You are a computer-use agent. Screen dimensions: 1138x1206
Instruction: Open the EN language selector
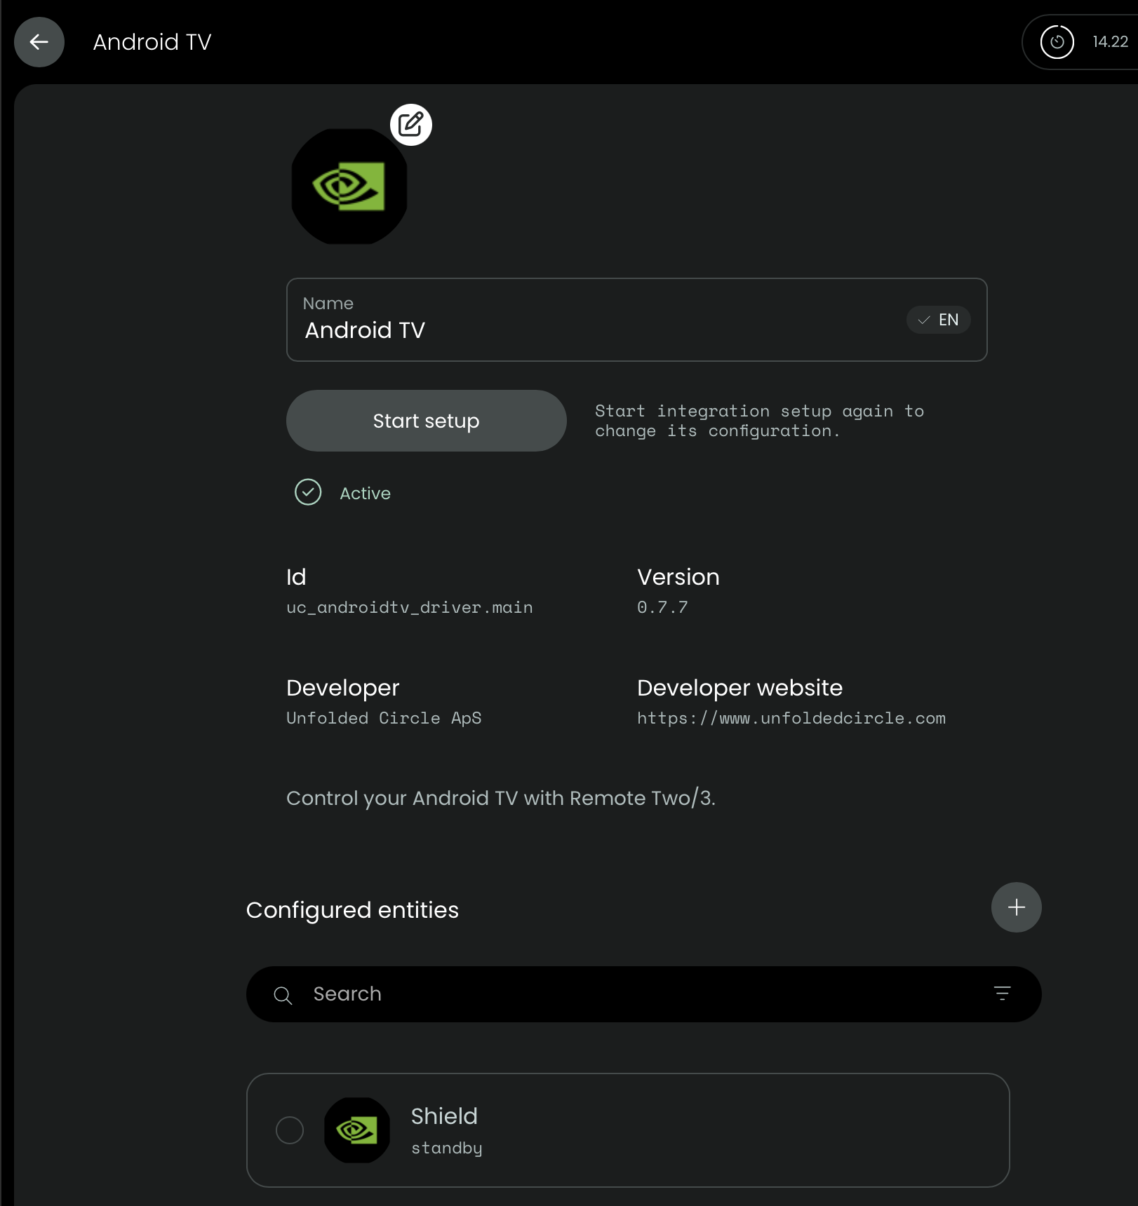[938, 320]
